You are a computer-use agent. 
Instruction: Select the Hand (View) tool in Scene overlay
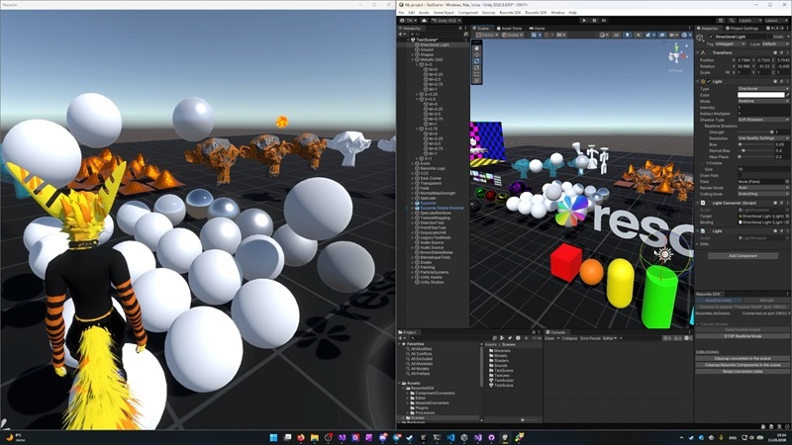[x=476, y=48]
